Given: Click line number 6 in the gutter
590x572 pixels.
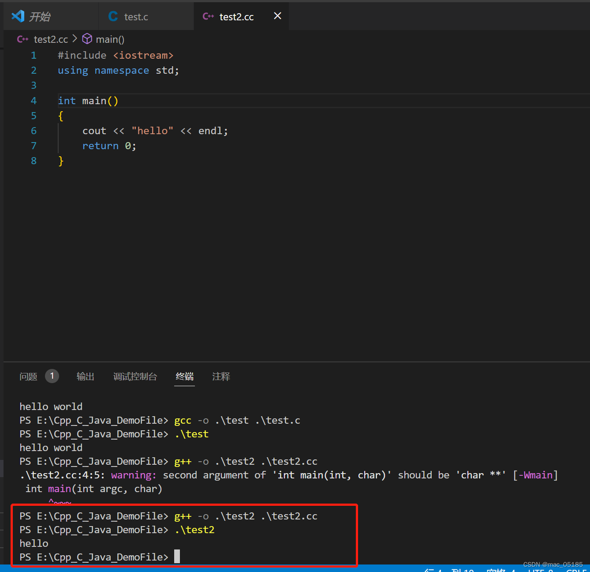Looking at the screenshot, I should coord(34,131).
